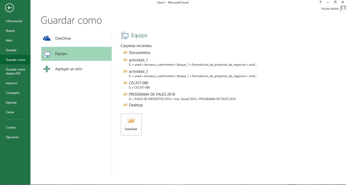Image resolution: width=346 pixels, height=185 pixels.
Task: Select the CECATI 089 recent folder
Action: (x=139, y=83)
